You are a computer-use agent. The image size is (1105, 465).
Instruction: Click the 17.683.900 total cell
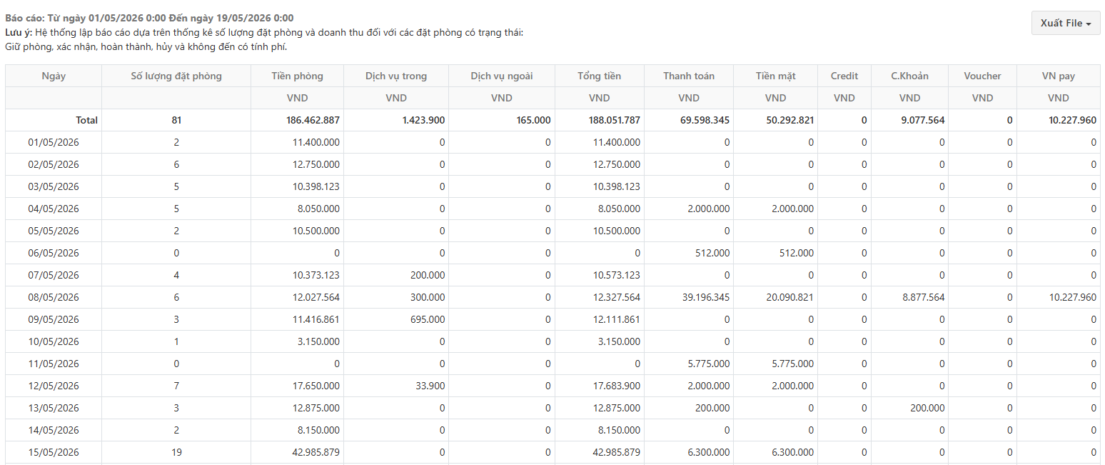pos(600,386)
